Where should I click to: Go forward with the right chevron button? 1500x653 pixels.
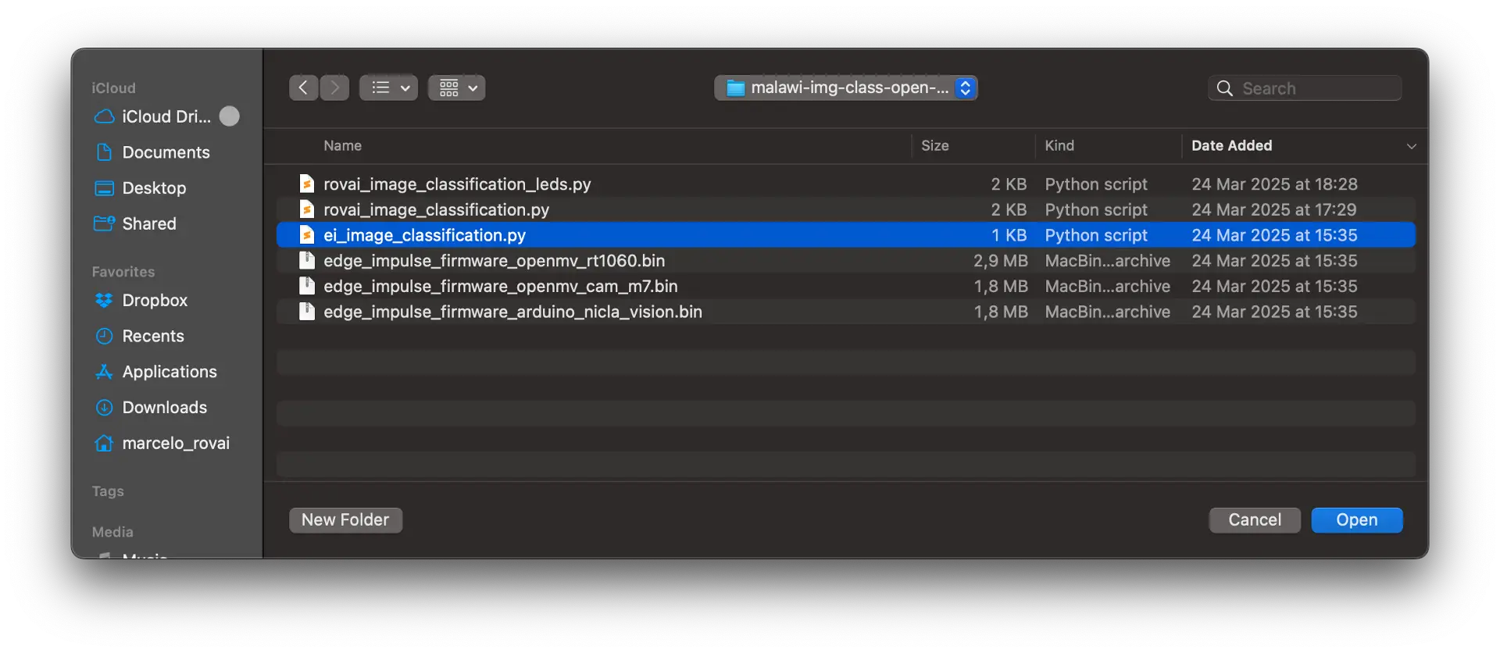pos(334,88)
